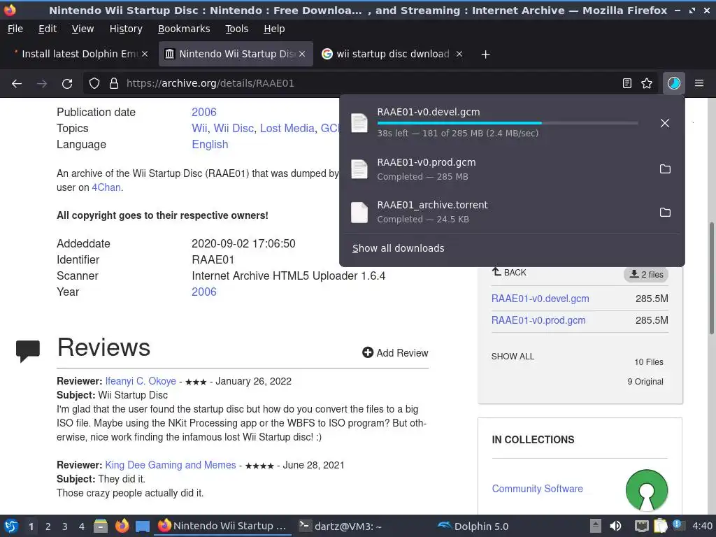Click the Reviews speech bubble icon

point(28,351)
